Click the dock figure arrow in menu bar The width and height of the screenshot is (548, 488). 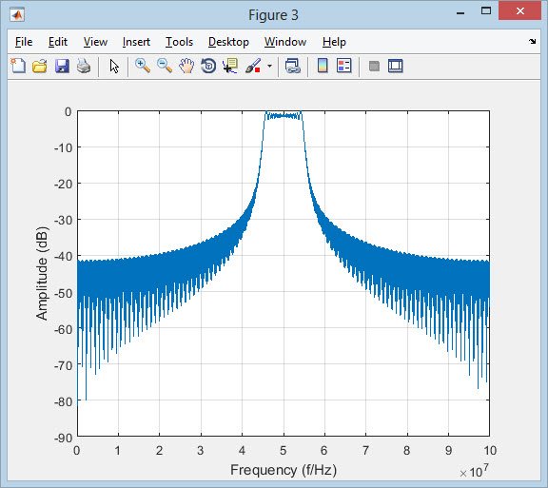(532, 41)
